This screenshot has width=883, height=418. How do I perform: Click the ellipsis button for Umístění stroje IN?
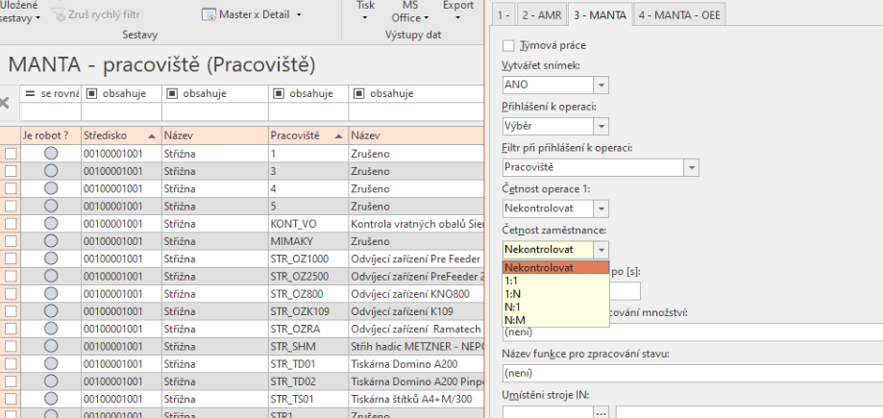601,413
